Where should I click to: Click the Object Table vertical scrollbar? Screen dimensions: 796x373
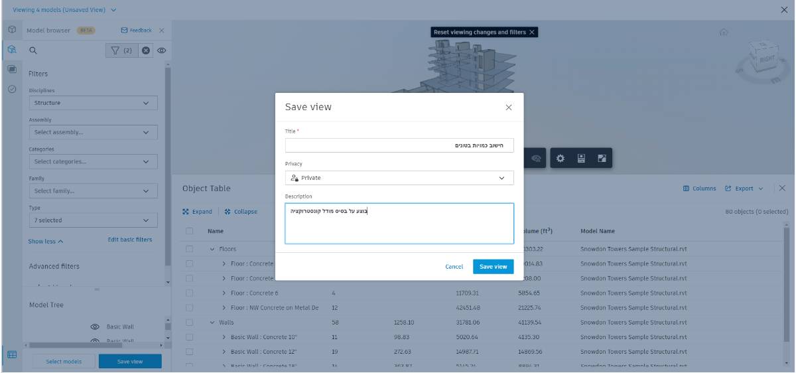point(787,292)
